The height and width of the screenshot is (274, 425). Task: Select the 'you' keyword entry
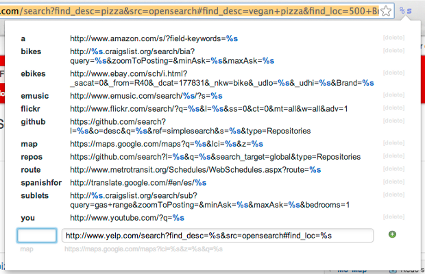point(27,219)
